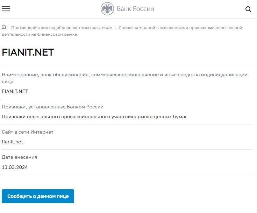Image resolution: width=257 pixels, height=213 pixels.
Task: Click the large FIANIT.NET page heading
Action: (28, 52)
